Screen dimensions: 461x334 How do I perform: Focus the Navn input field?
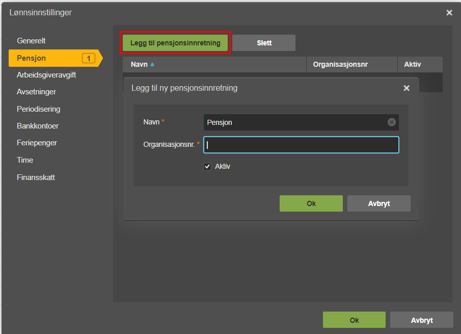click(301, 122)
